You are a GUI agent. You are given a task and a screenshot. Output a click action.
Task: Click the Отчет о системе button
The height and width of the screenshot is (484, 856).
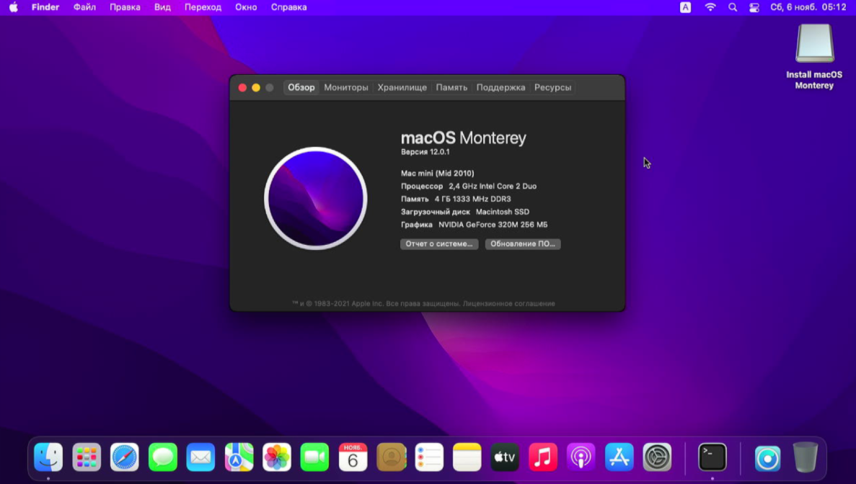[439, 243]
